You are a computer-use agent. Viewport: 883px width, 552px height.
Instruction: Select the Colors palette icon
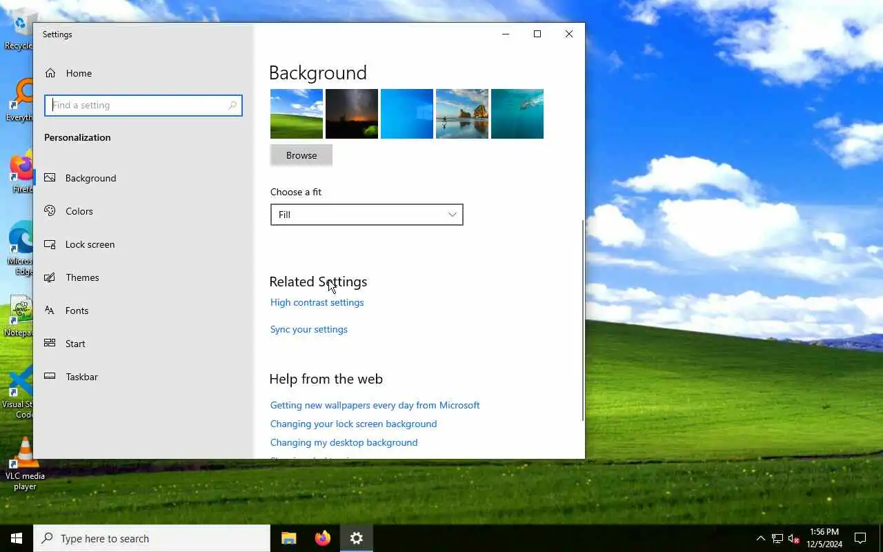pos(50,211)
